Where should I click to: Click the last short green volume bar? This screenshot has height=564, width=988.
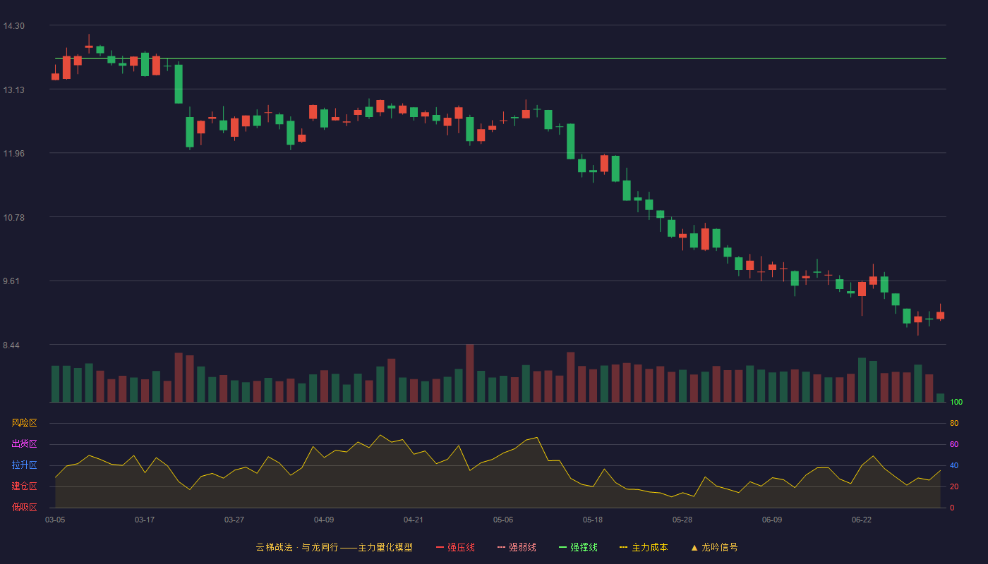[x=940, y=398]
